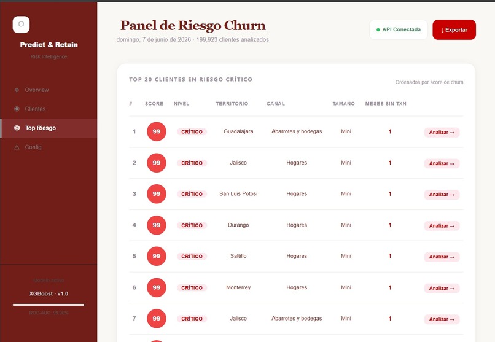Viewport: 495px width, 342px height.
Task: Click rank number 3 in the table
Action: [134, 193]
